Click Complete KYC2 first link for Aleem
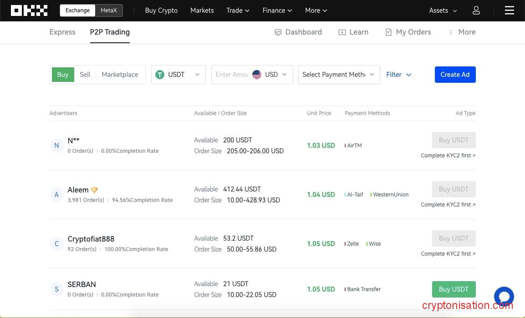 [448, 205]
